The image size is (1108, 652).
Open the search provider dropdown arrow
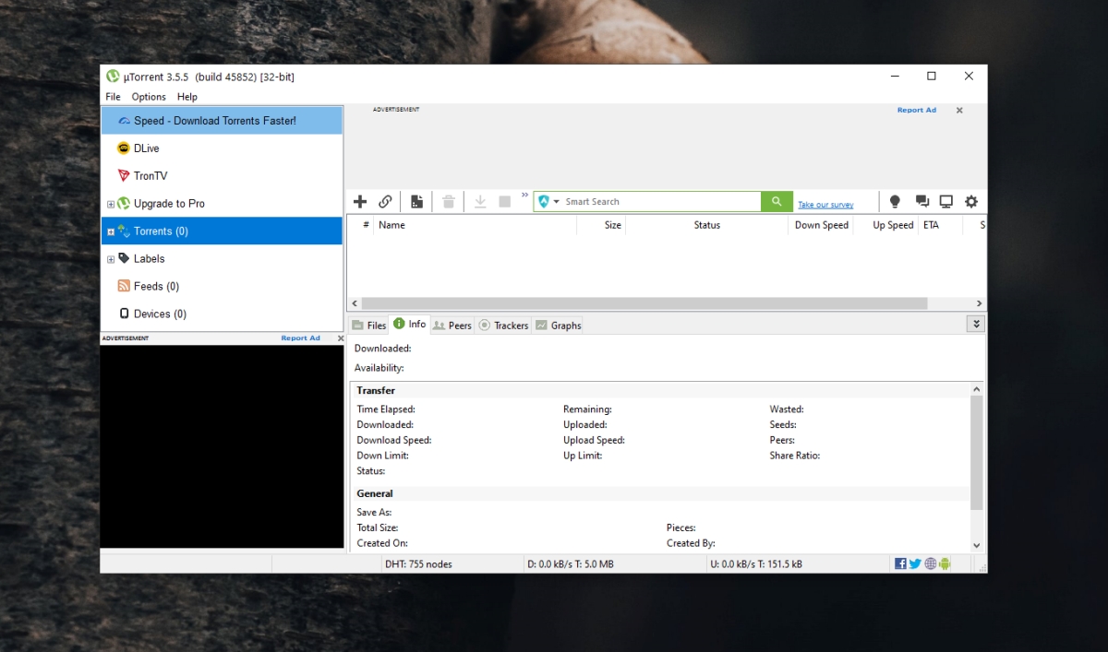(x=556, y=202)
